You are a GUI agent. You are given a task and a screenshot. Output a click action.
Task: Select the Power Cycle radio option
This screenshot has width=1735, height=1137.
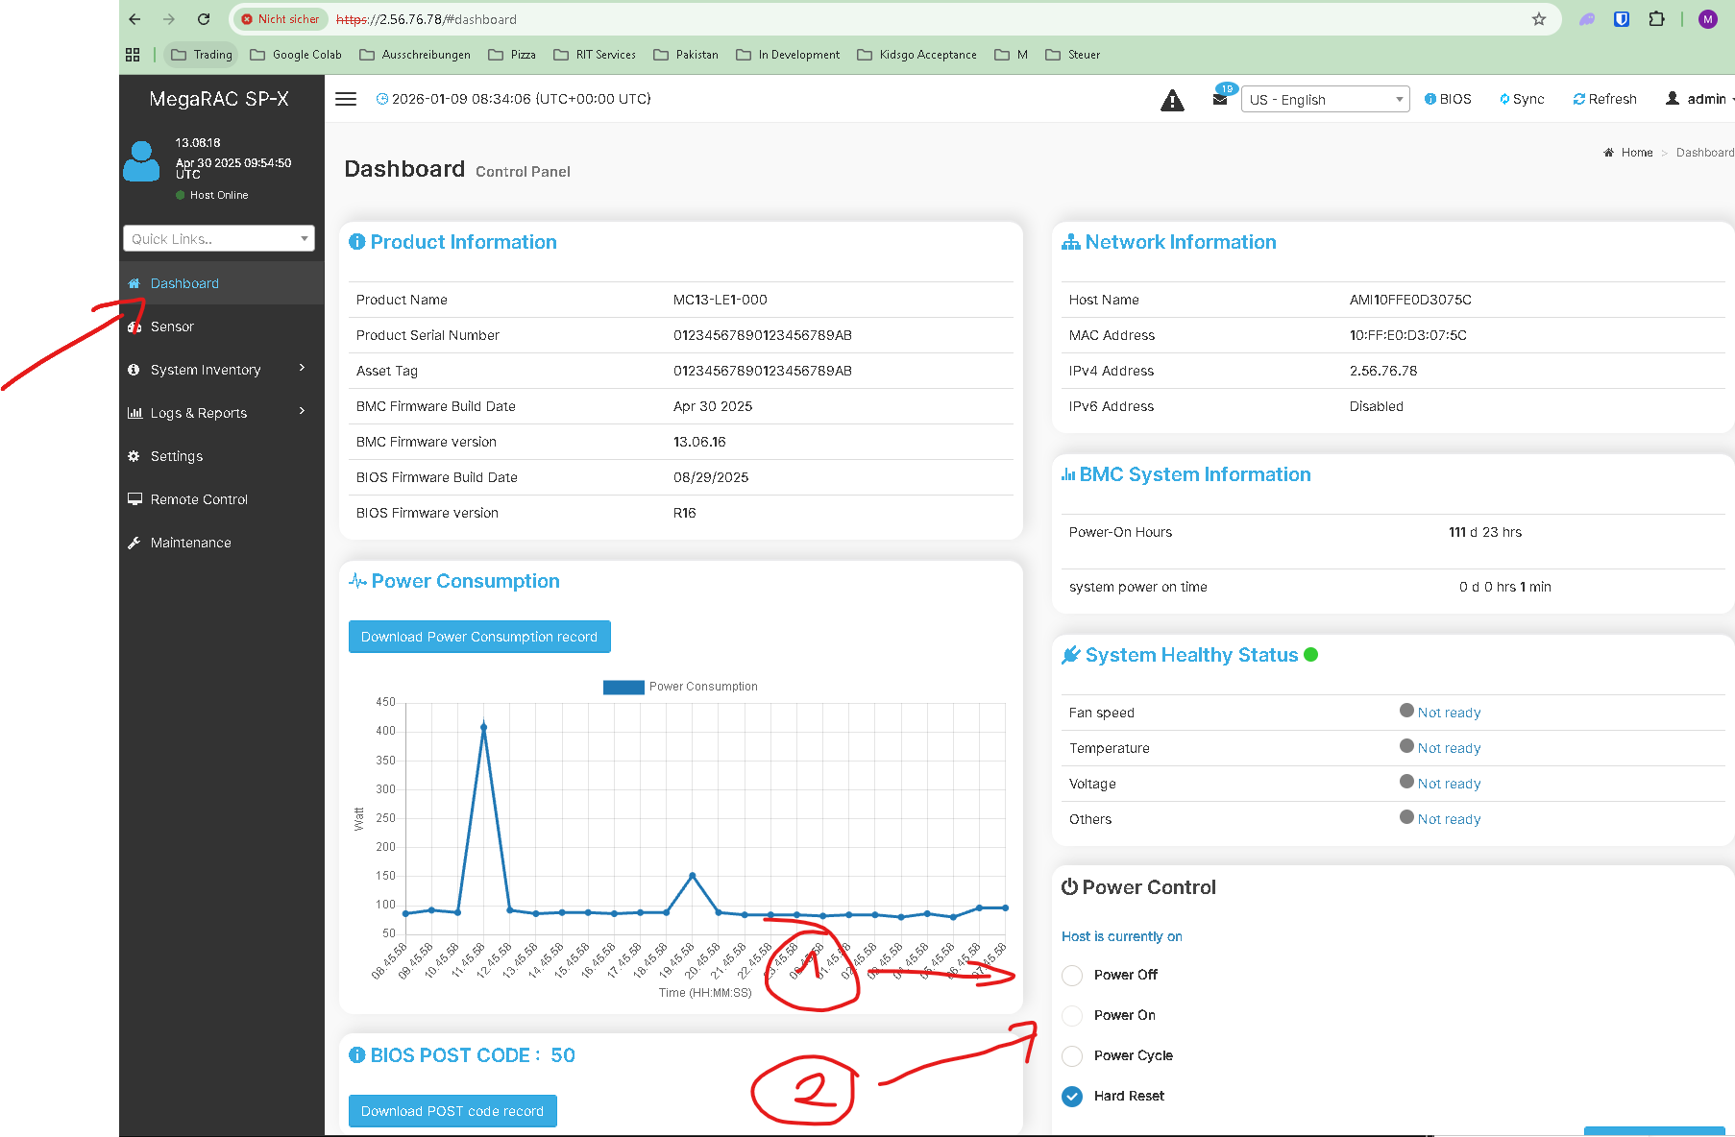click(1072, 1055)
